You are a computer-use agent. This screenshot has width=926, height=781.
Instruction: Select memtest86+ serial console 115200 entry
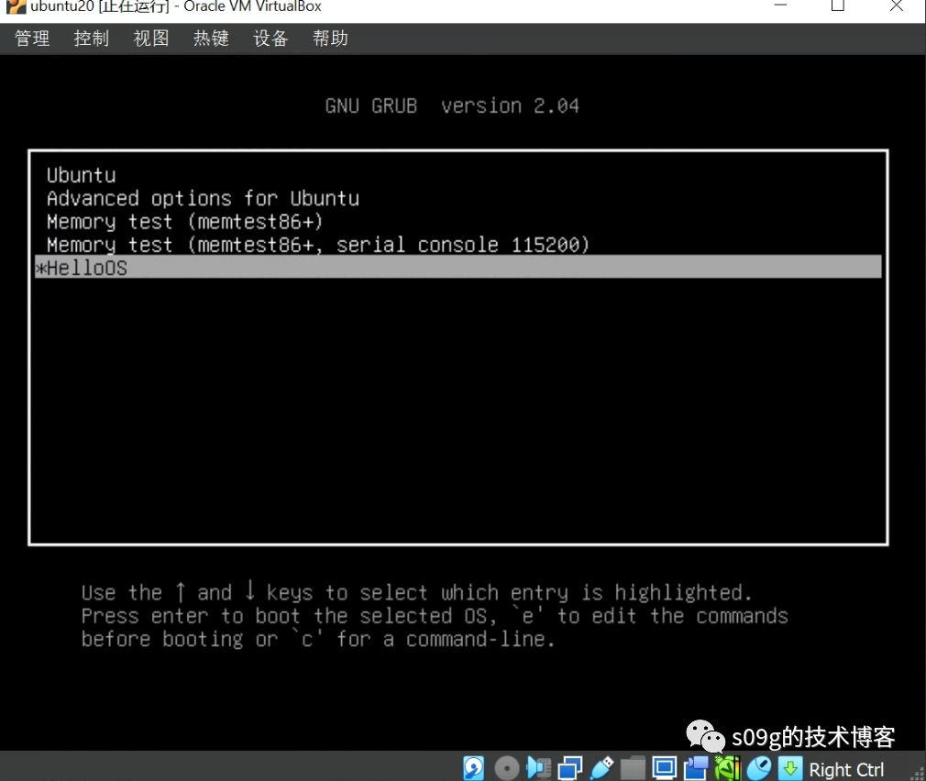point(458,245)
